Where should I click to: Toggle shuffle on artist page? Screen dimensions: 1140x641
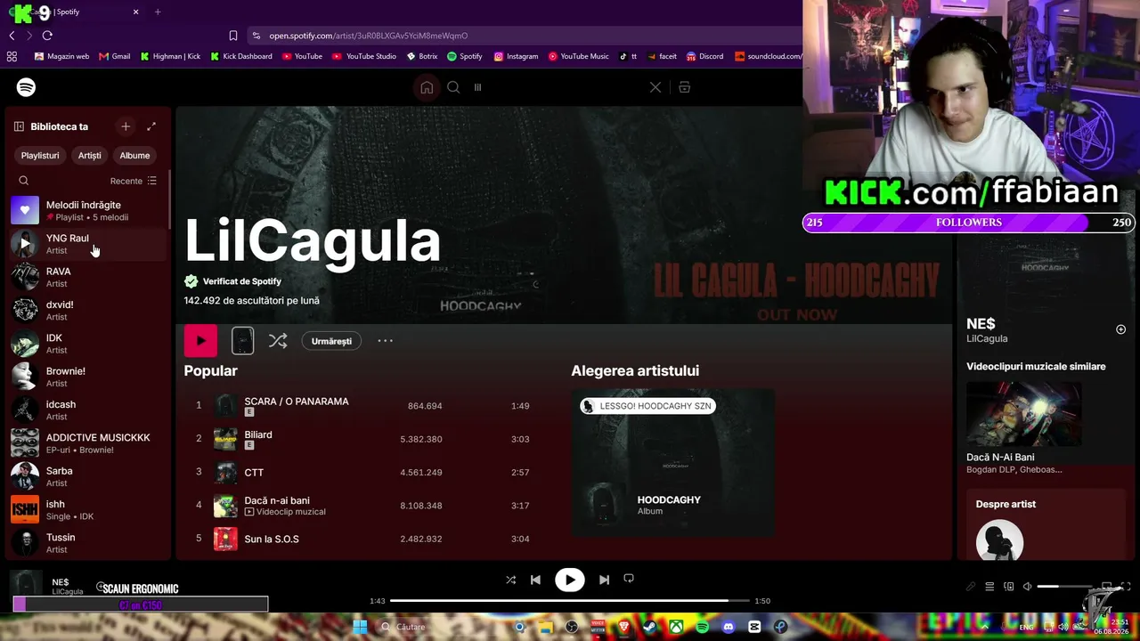(x=278, y=341)
